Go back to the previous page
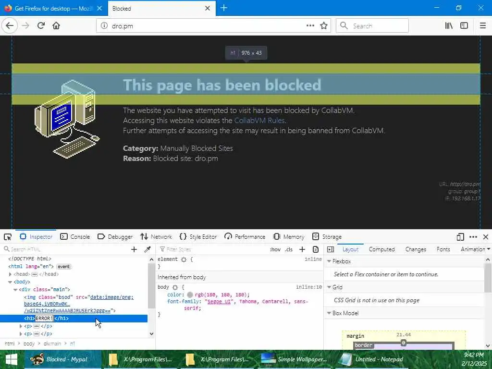 point(10,26)
